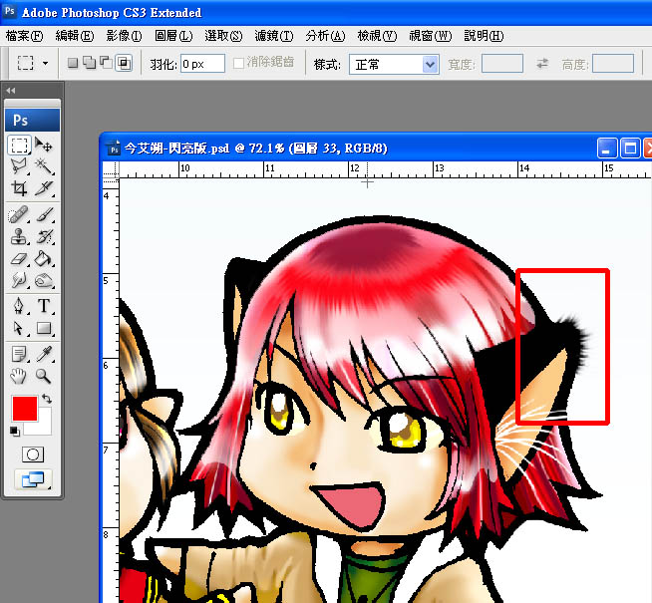Swap width and height values
The height and width of the screenshot is (603, 652).
tap(542, 63)
